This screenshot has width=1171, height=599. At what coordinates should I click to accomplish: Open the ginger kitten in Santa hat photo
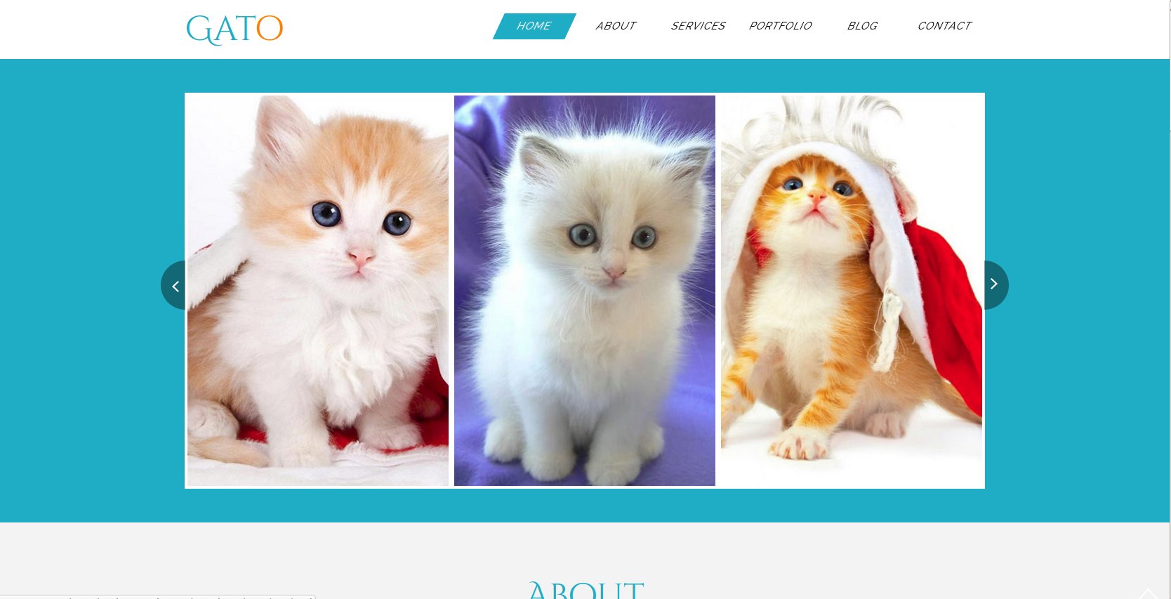pyautogui.click(x=852, y=291)
